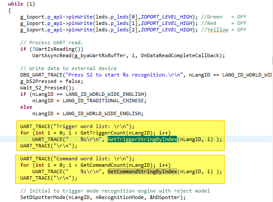Click the 'GetCommandStringByIndex' identifier

coord(142,171)
